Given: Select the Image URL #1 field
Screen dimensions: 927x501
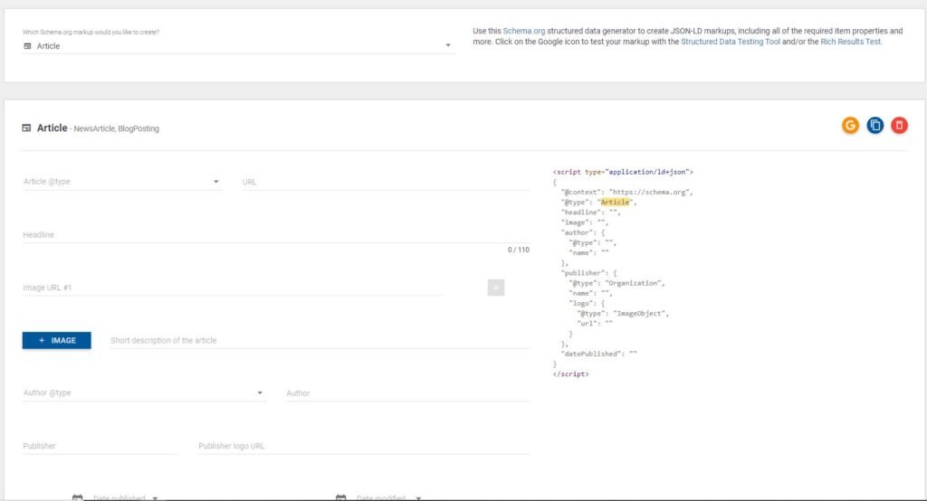Looking at the screenshot, I should pos(232,288).
